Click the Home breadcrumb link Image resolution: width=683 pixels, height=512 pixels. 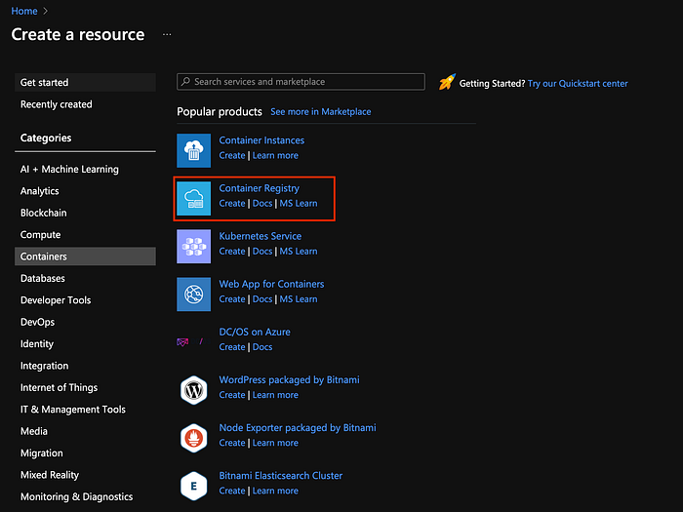[24, 12]
